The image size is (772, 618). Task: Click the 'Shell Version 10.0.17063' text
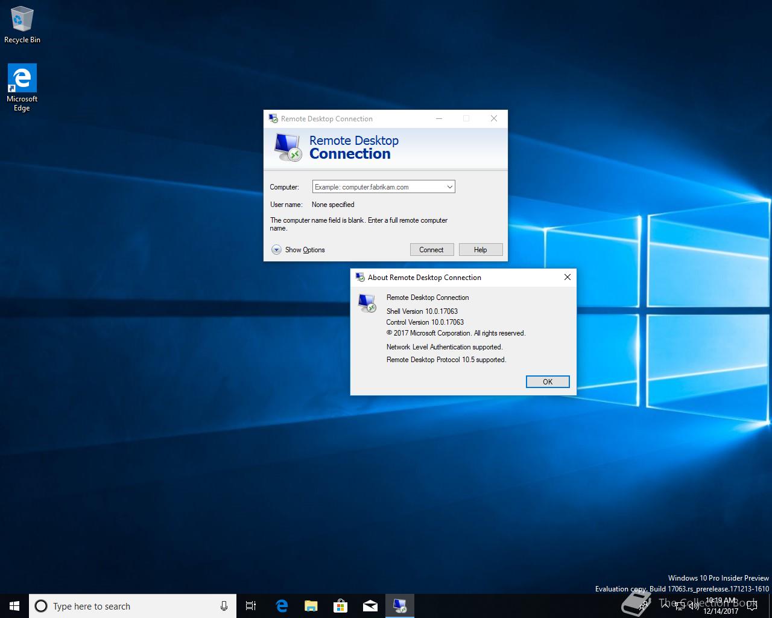422,311
